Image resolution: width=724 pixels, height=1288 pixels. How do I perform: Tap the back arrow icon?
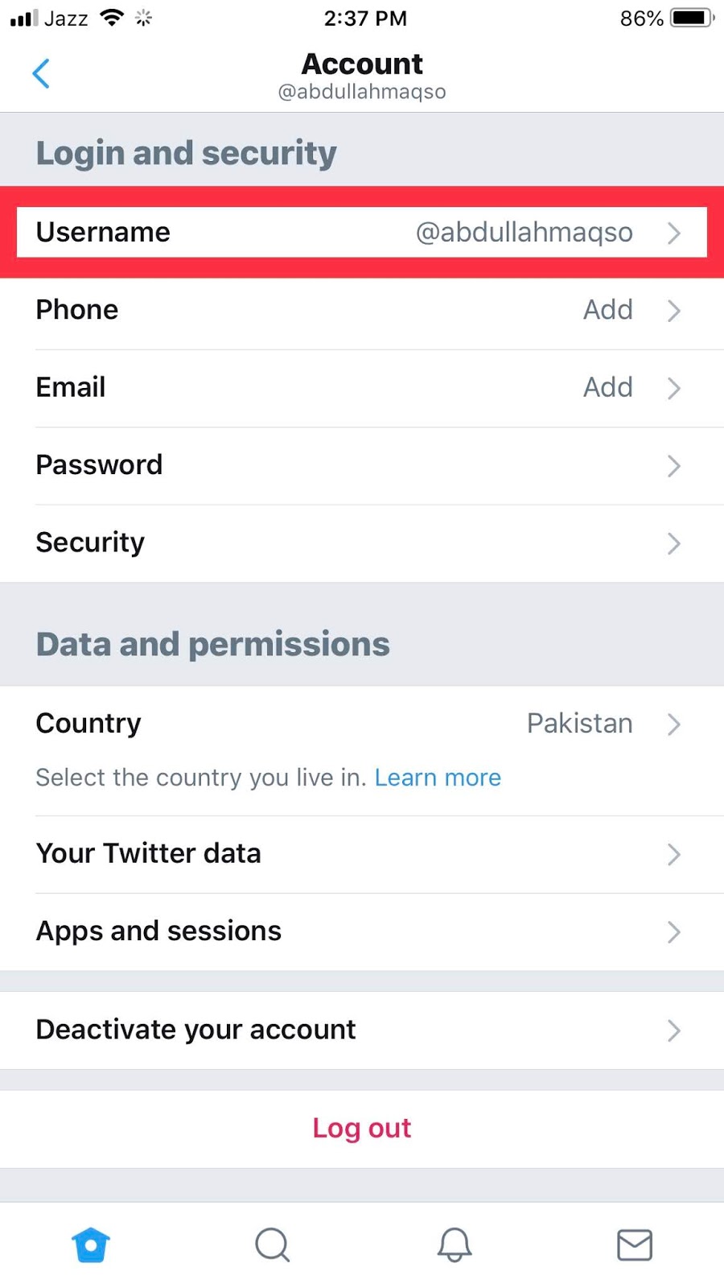coord(41,73)
